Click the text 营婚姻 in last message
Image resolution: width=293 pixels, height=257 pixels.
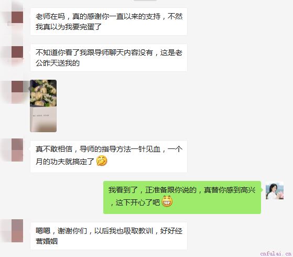47,241
